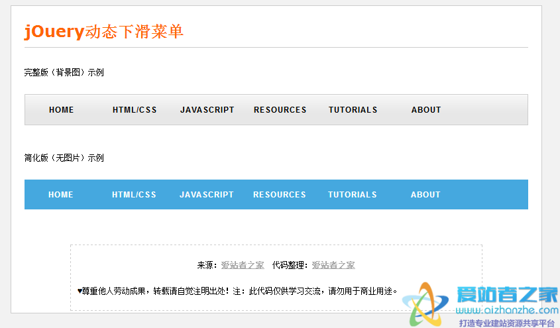560x328 pixels.
Task: Open RESOURCES in the blue menu
Action: (279, 195)
